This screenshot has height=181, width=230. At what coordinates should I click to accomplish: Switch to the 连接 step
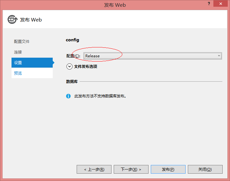tap(18, 52)
